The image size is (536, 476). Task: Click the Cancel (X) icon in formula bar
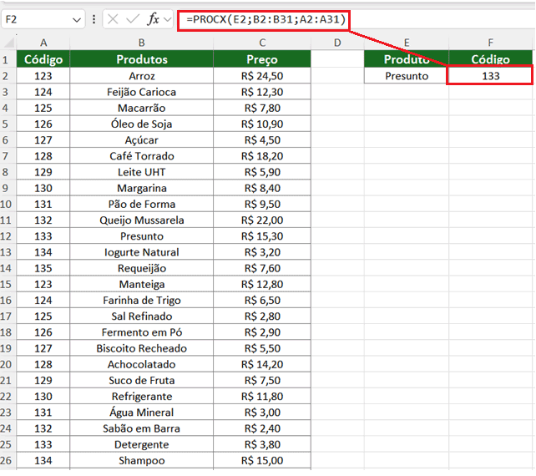(113, 18)
